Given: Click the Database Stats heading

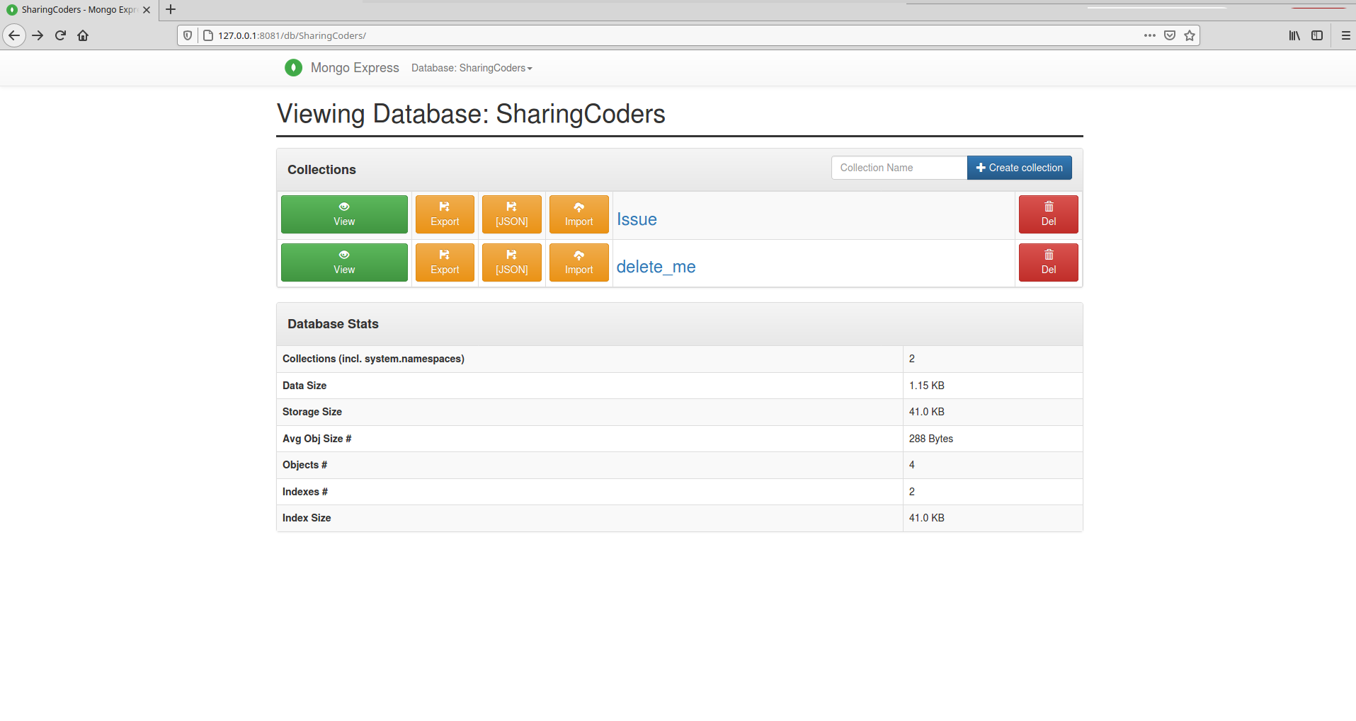Looking at the screenshot, I should click(333, 324).
